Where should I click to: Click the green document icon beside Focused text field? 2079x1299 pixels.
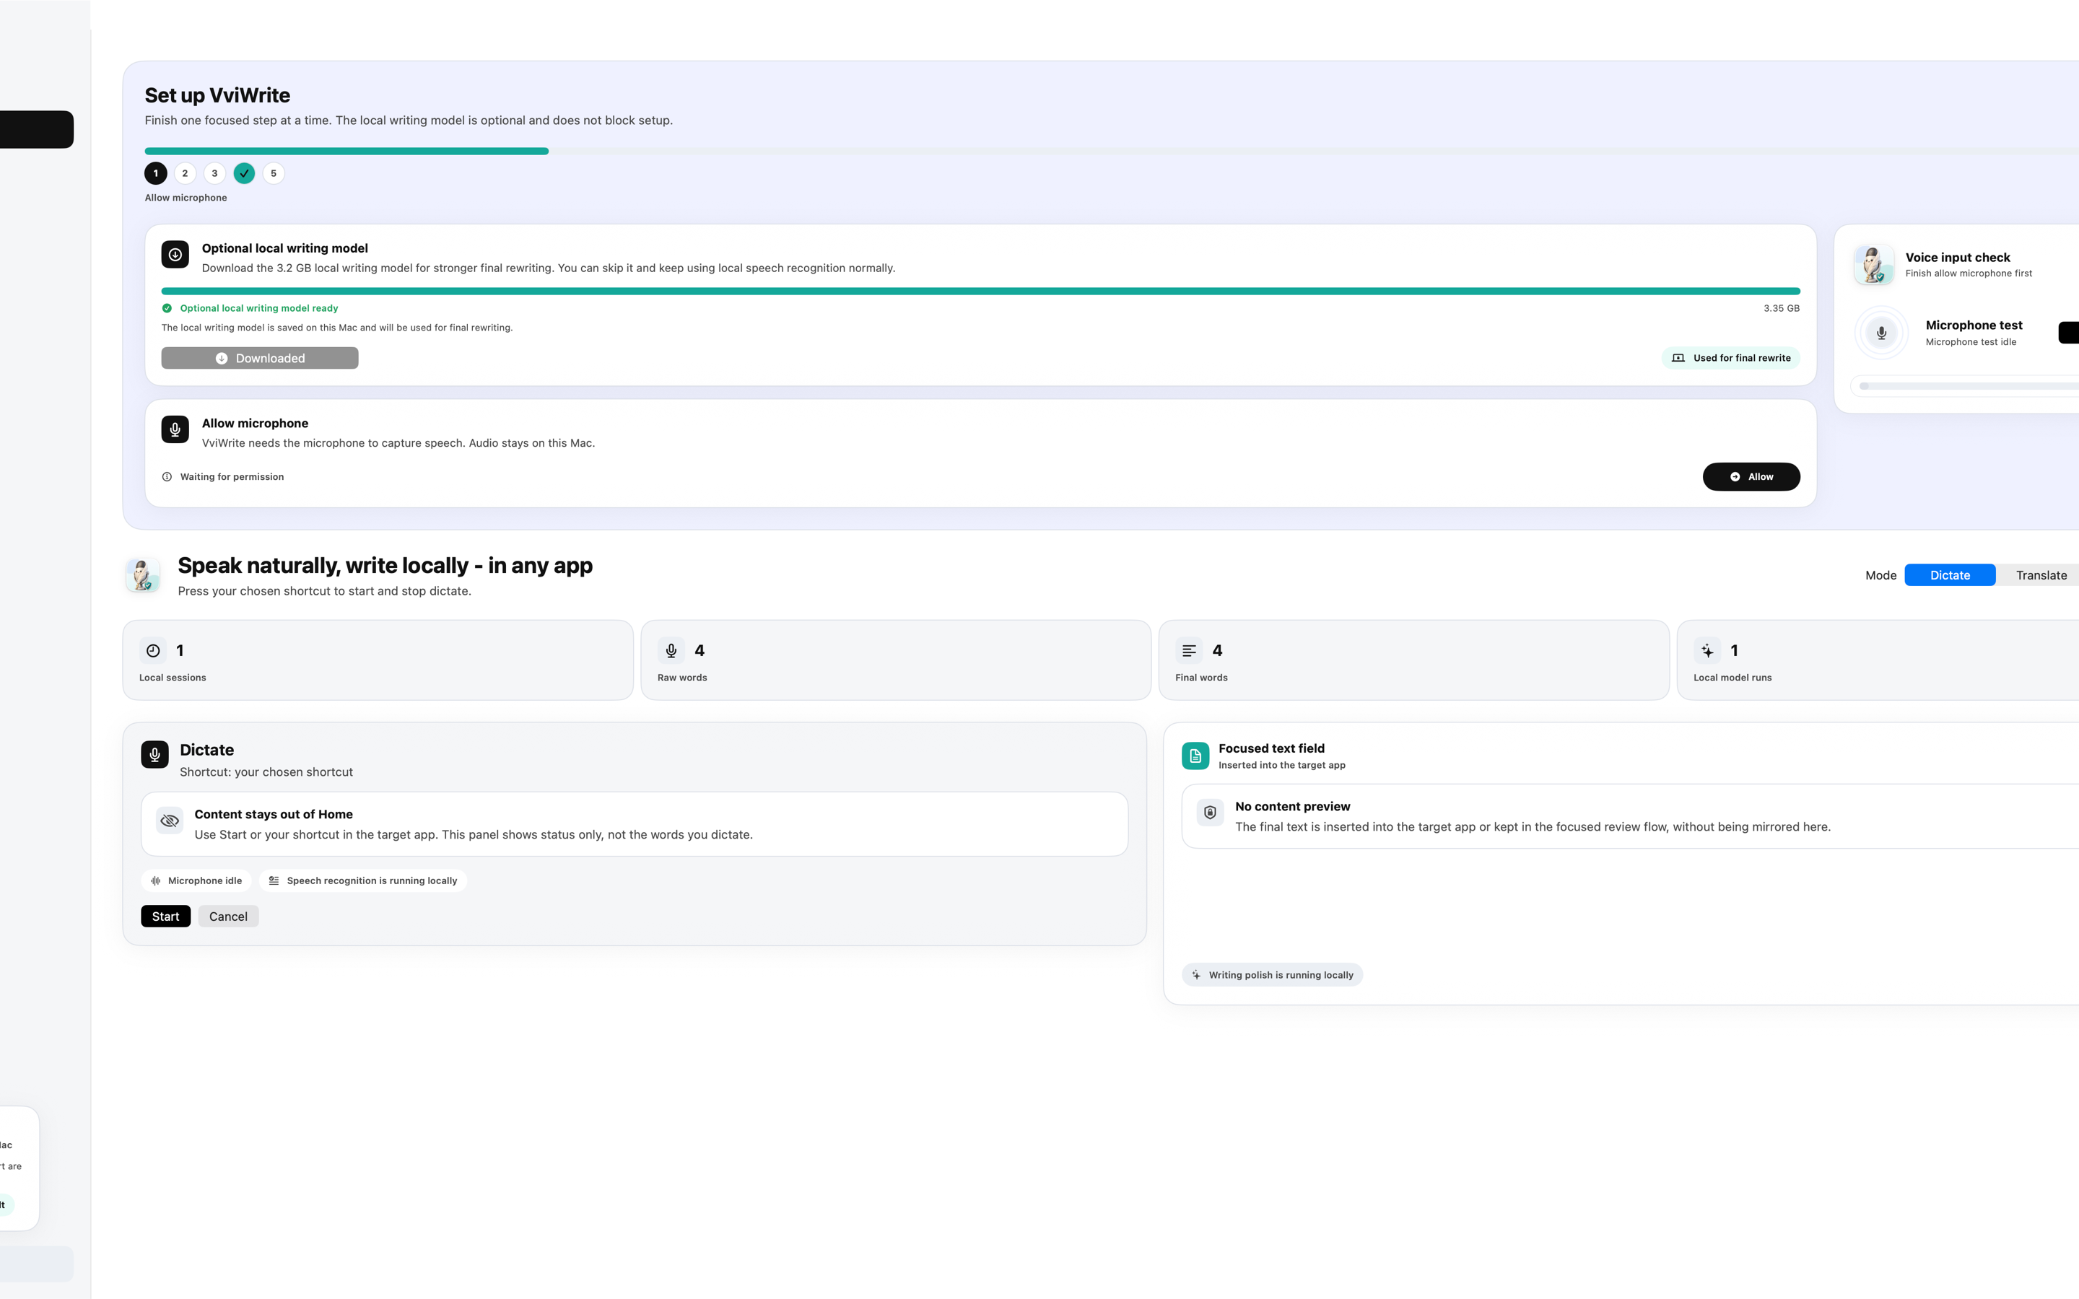(x=1195, y=756)
